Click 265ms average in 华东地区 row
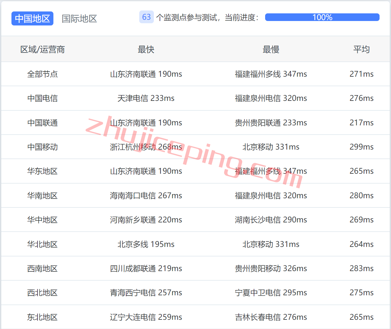 tap(361, 171)
